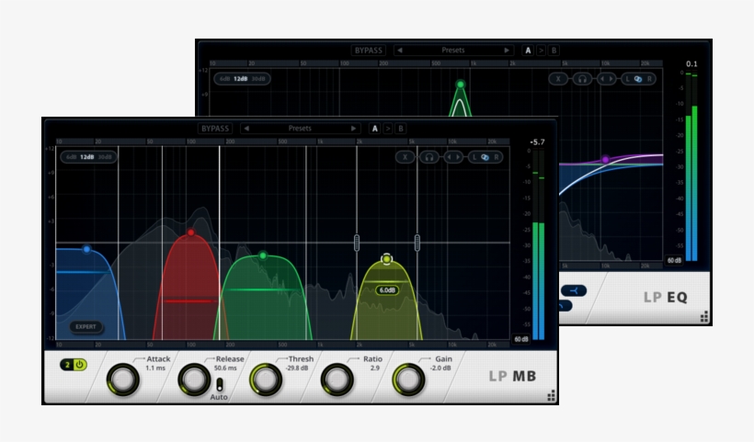Go to previous preset in LP MB
The image size is (754, 442).
point(246,129)
